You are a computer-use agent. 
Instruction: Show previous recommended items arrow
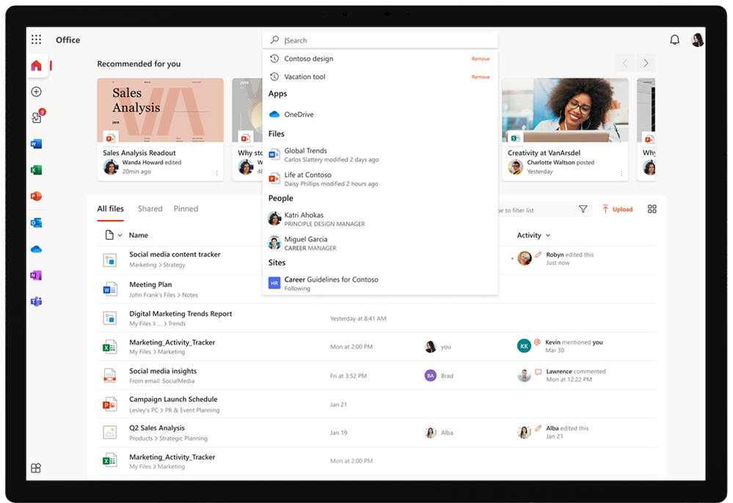coord(625,63)
